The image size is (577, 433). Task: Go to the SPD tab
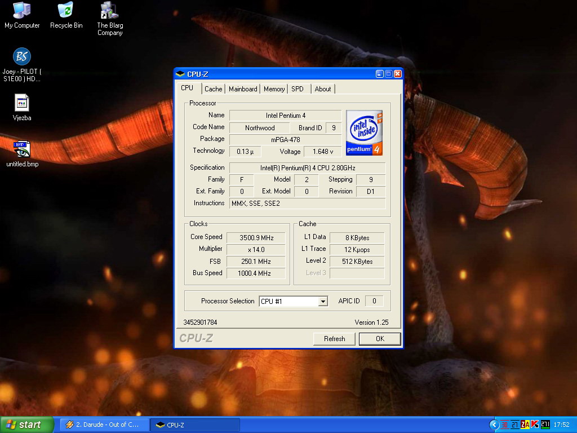[298, 89]
